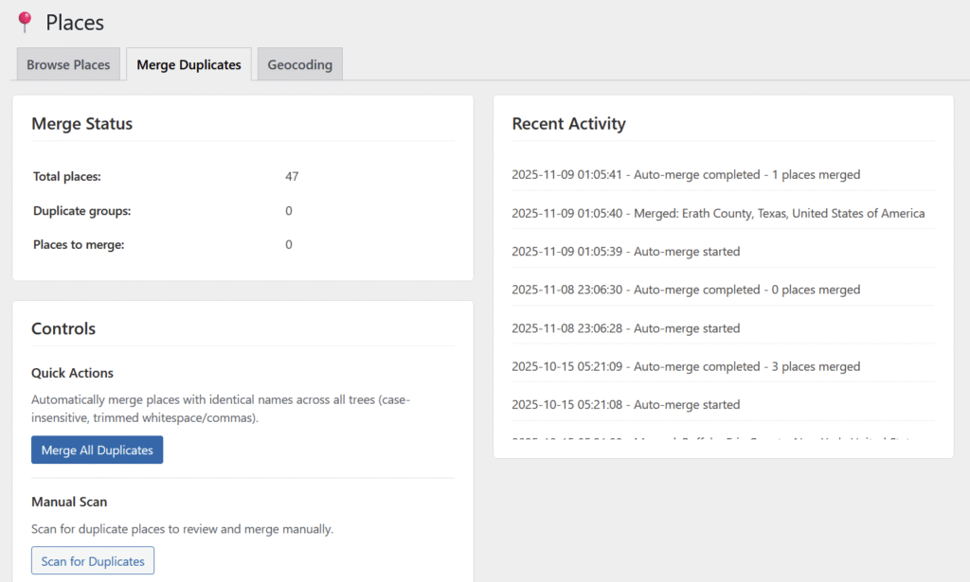Screen dimensions: 970x582
Task: Select the 01:05:41 auto-merge completed log entry
Action: 686,175
